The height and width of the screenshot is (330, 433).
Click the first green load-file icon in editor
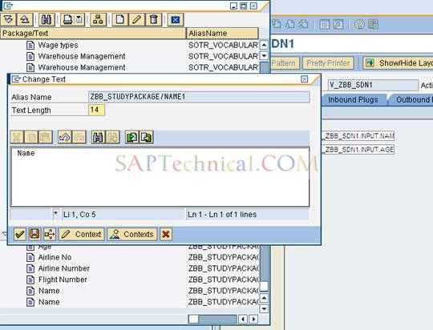(x=132, y=137)
